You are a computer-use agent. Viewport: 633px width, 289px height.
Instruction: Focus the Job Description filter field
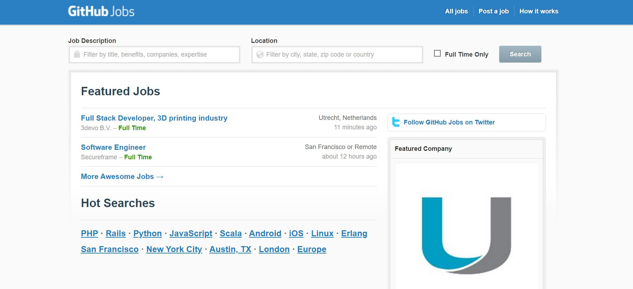[154, 54]
